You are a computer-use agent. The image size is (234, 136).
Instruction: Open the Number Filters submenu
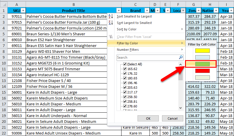coord(146,50)
